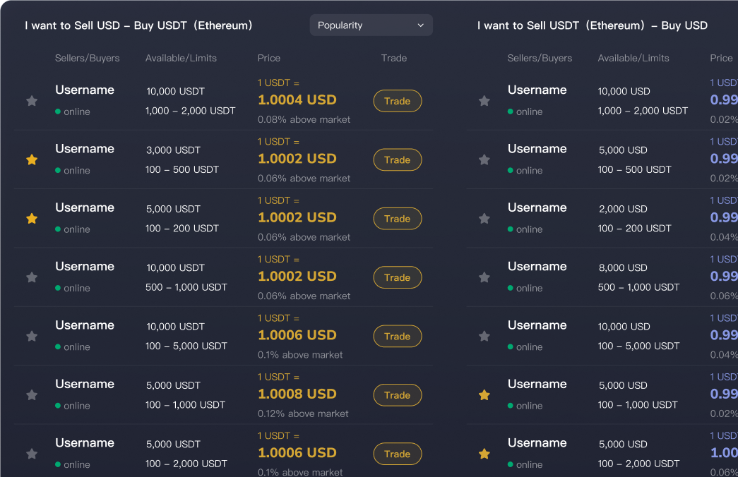Unstar the seller with 3,000 USDT available
738x477 pixels.
32,160
